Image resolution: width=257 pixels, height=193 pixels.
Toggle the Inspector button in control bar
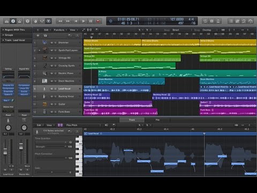13,21
